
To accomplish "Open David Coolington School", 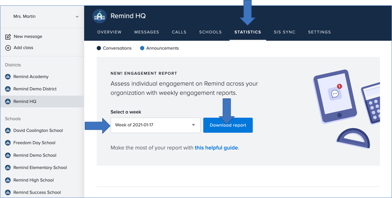I will click(38, 131).
